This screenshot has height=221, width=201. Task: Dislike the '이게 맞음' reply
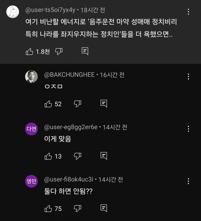[78, 156]
